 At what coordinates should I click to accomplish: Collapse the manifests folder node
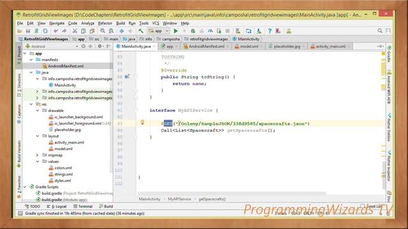[31, 60]
